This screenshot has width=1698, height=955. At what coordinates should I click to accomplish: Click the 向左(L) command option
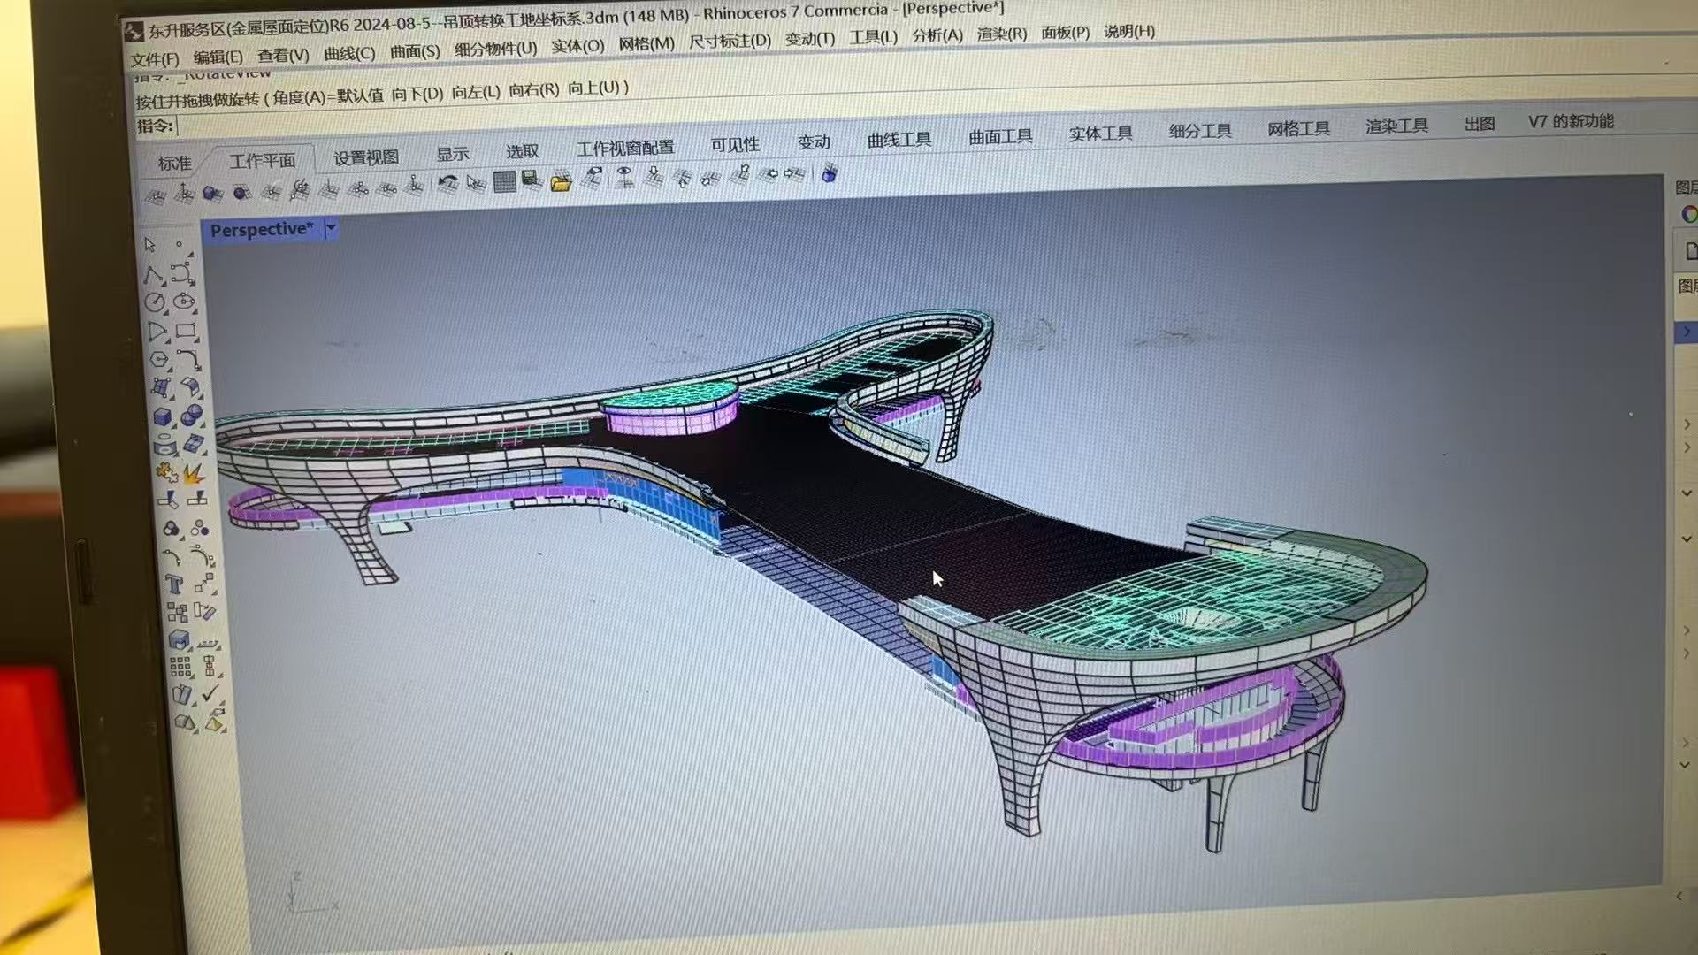point(476,92)
